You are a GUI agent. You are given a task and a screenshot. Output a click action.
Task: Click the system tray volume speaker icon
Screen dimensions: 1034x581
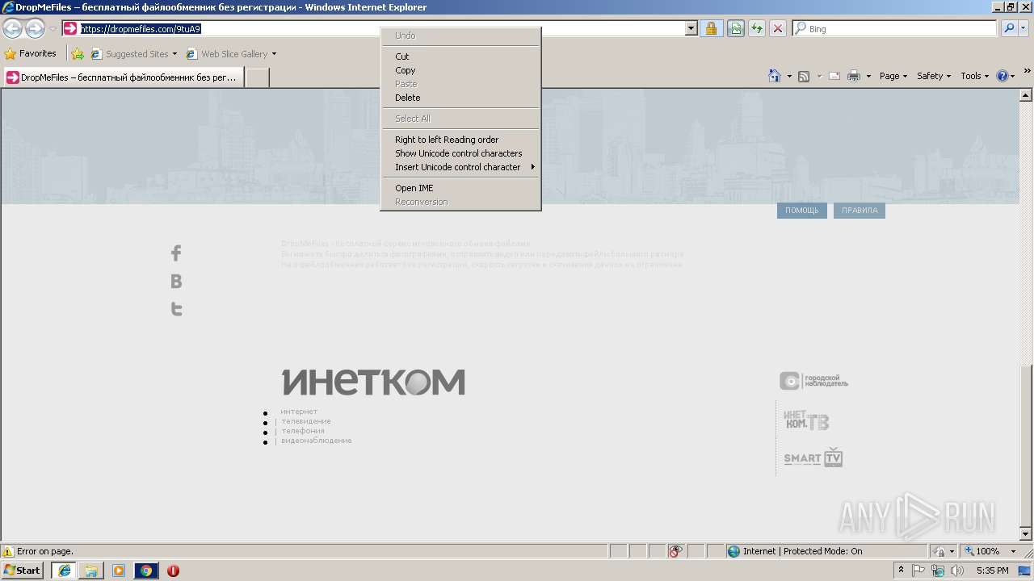point(957,571)
